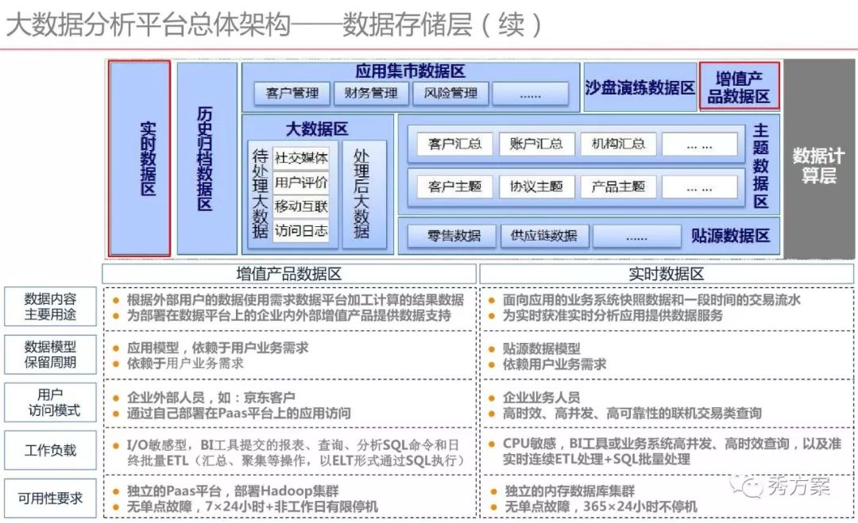Click the line 为部署在数据平台上的企业内外部增值产品提供数据支持
This screenshot has width=858, height=523.
pos(289,315)
